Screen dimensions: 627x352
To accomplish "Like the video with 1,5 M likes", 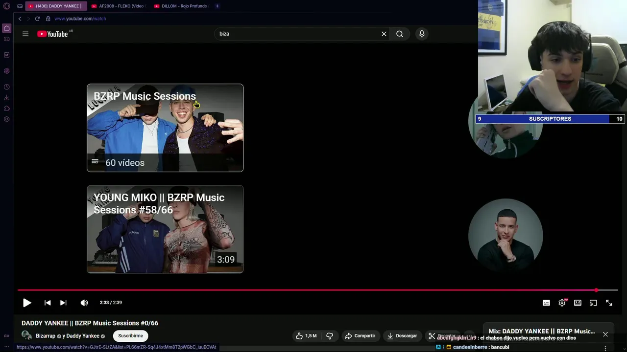I will coord(306,336).
